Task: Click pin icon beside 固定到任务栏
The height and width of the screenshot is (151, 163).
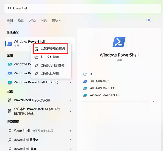Action: pyautogui.click(x=36, y=73)
